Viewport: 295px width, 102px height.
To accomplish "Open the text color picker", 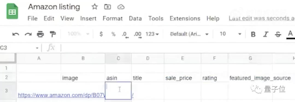I will click(290, 35).
